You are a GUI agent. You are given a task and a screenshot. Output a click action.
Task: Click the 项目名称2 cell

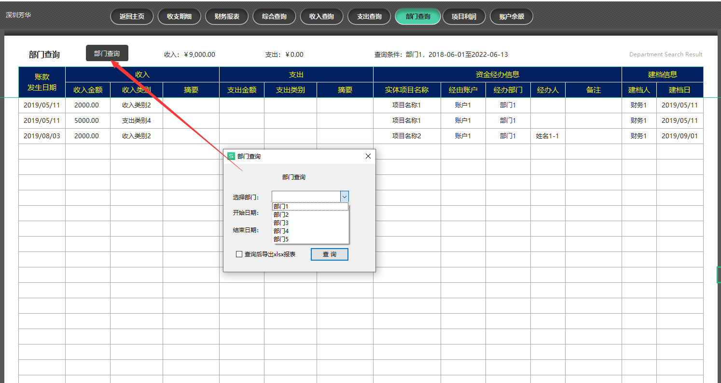click(x=407, y=136)
